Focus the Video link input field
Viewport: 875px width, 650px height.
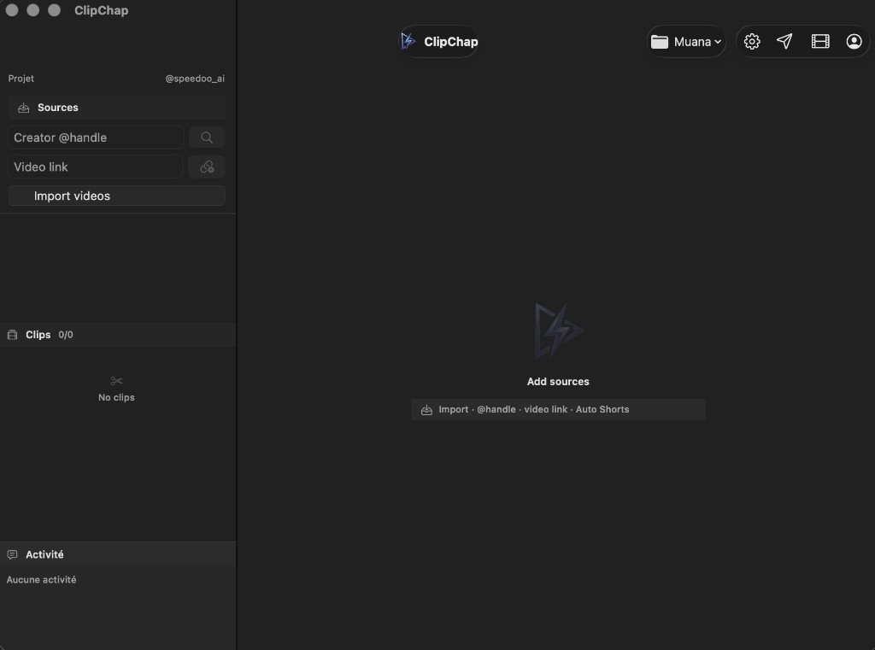point(96,167)
